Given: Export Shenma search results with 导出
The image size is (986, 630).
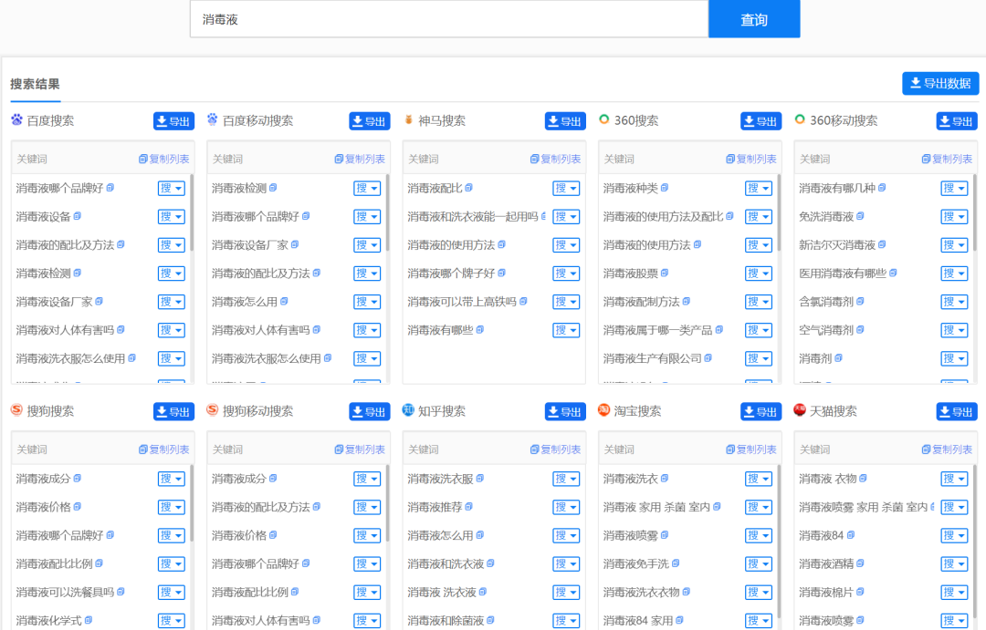Looking at the screenshot, I should (565, 121).
